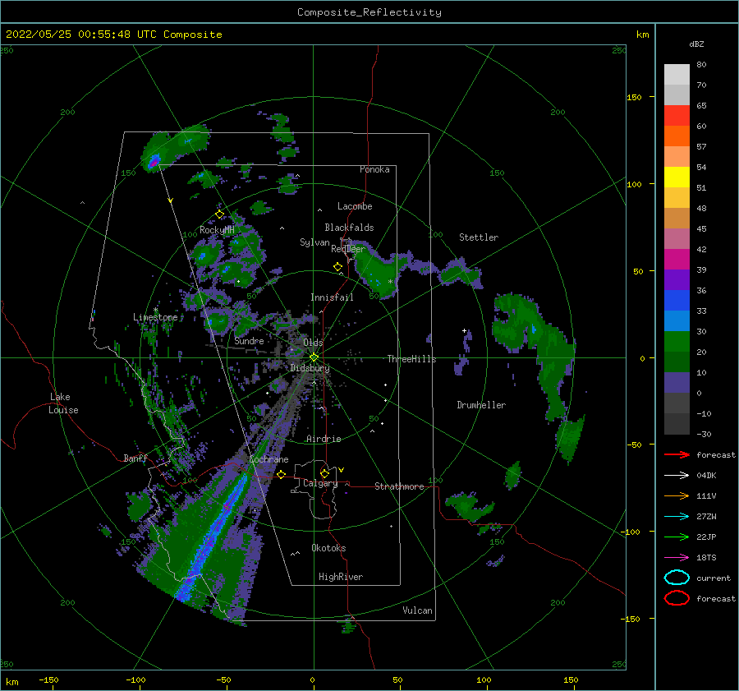Click the Okotoks label
739x691 pixels.
[328, 548]
